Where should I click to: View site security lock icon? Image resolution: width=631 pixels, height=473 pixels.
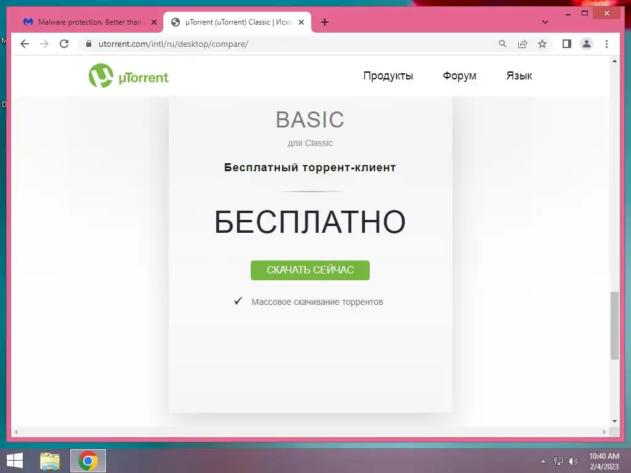89,44
